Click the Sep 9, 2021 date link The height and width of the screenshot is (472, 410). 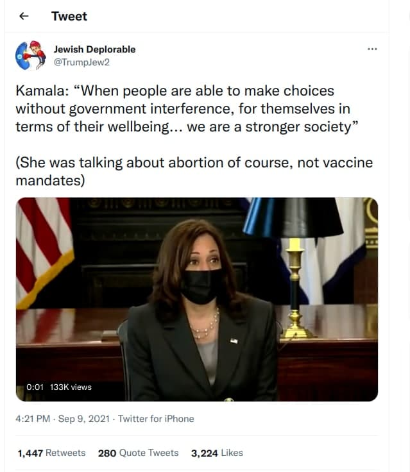tap(84, 419)
